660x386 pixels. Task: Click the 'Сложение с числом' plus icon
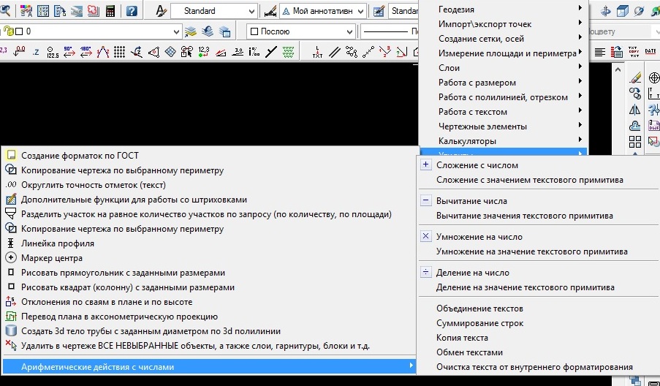[426, 165]
